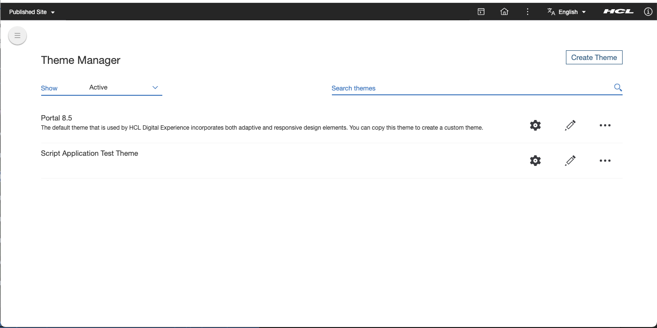Viewport: 657px width, 328px height.
Task: Click the search magnifier icon on themes field
Action: (x=617, y=88)
